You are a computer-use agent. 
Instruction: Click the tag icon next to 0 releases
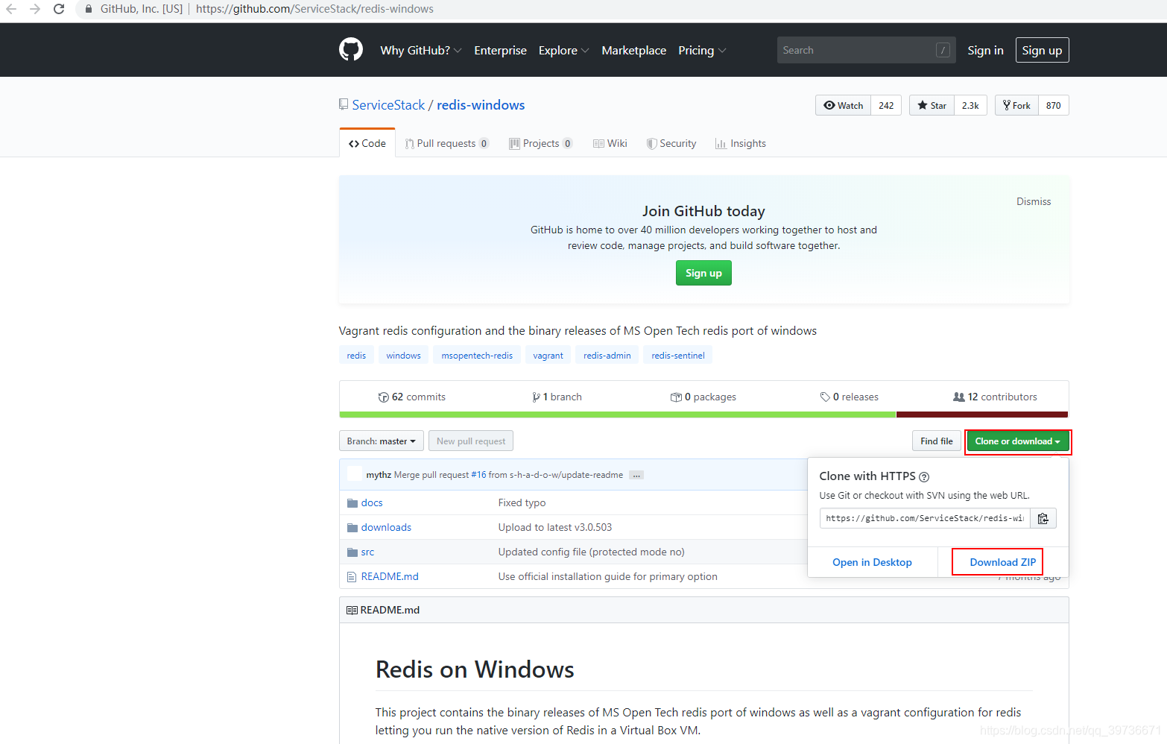825,397
